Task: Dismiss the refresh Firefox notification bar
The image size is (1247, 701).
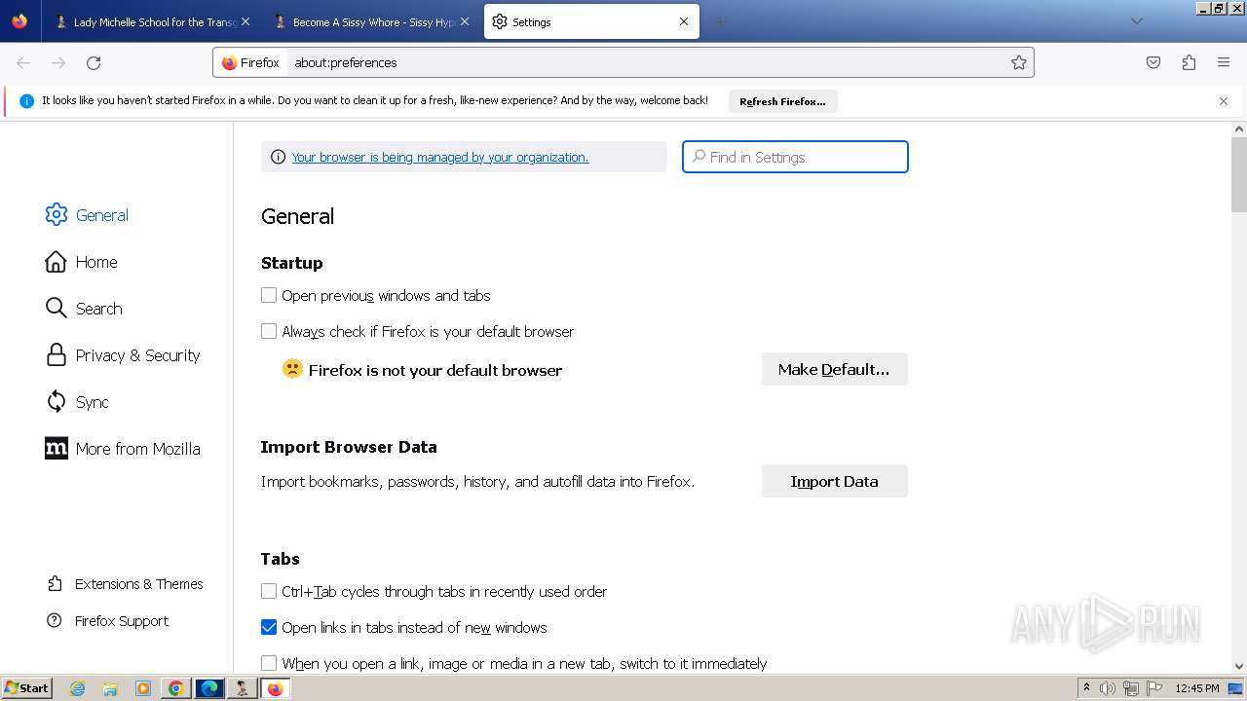Action: tap(1224, 101)
